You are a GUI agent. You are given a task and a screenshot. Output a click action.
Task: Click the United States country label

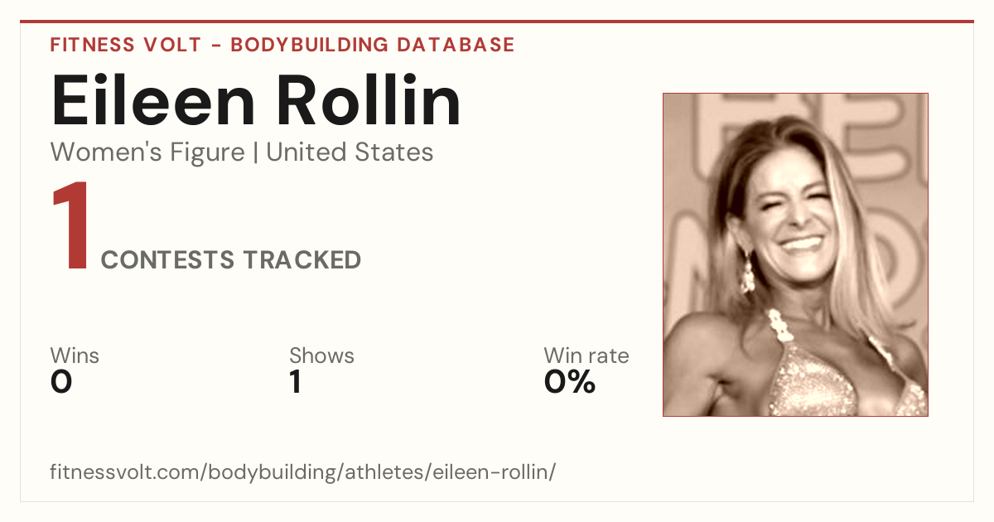(x=350, y=152)
